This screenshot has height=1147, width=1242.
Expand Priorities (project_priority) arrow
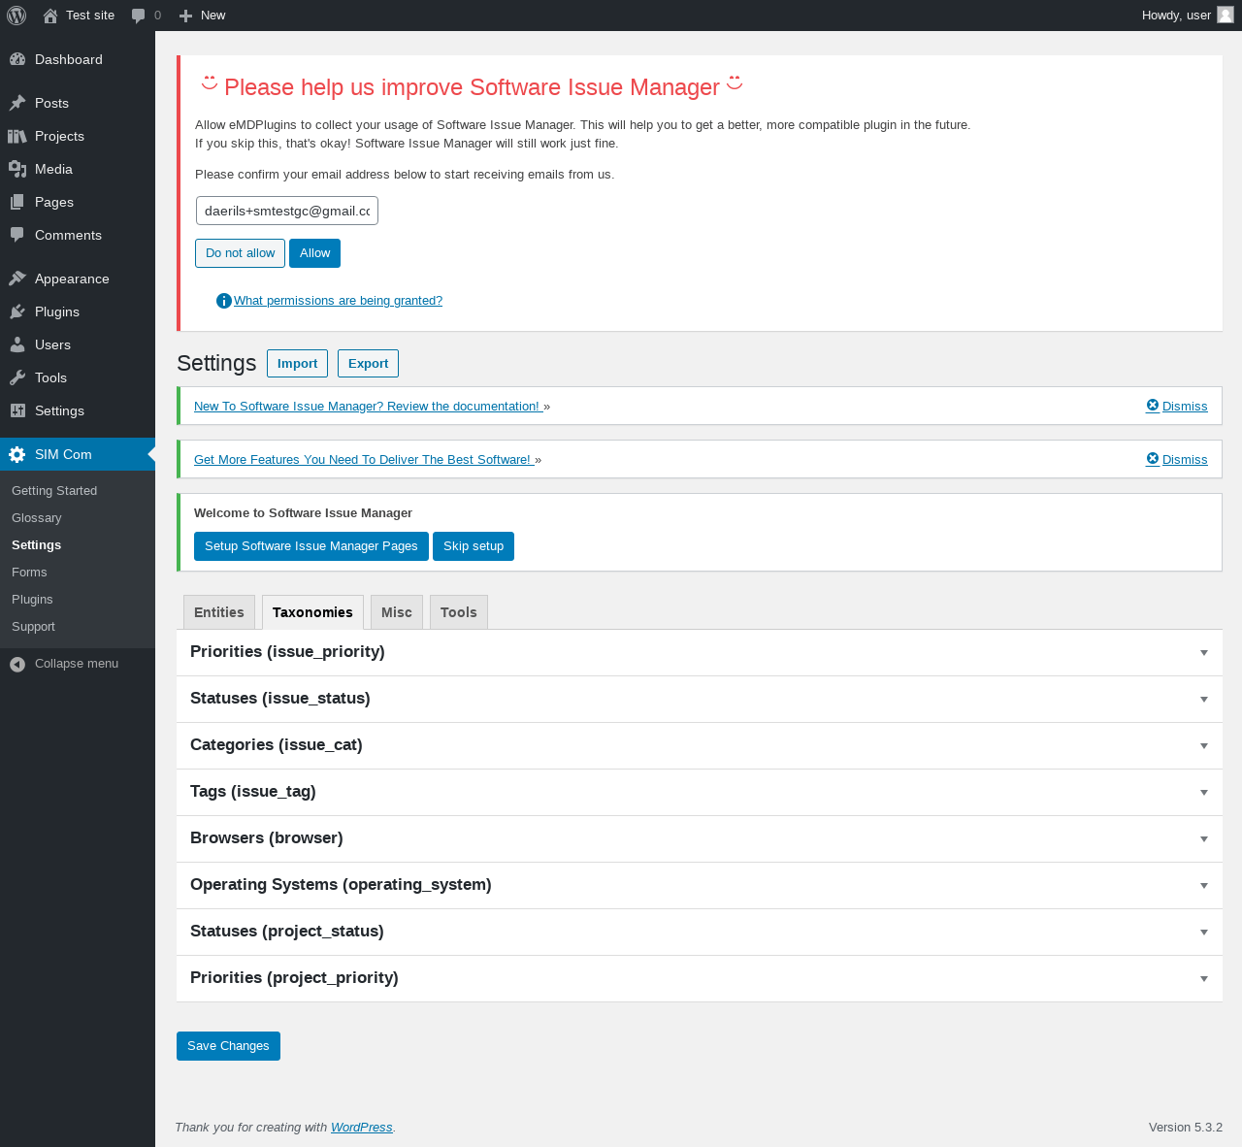coord(1204,979)
